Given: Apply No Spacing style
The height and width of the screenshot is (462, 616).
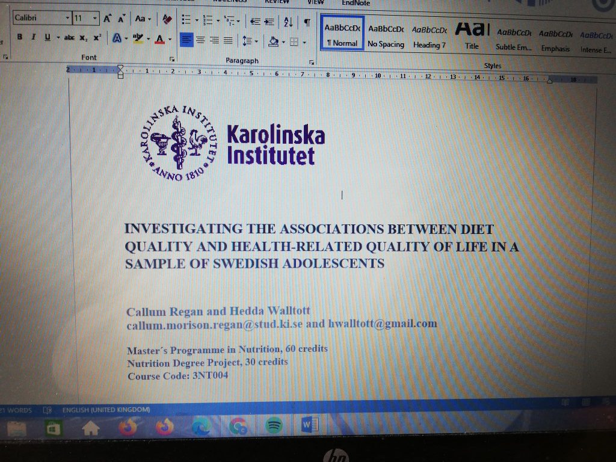Looking at the screenshot, I should [386, 36].
